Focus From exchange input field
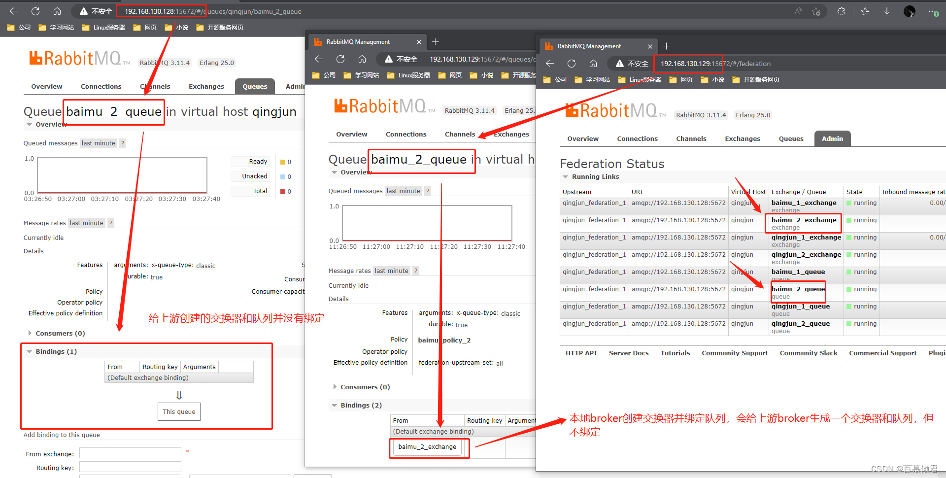 tap(130, 453)
